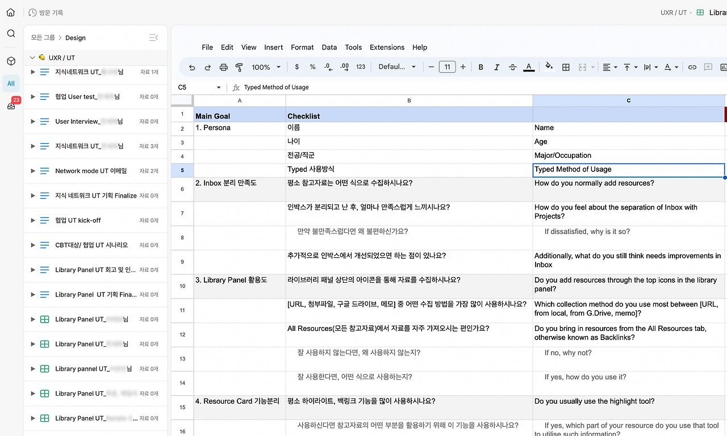
Task: Open the Tools menu
Action: pos(353,47)
